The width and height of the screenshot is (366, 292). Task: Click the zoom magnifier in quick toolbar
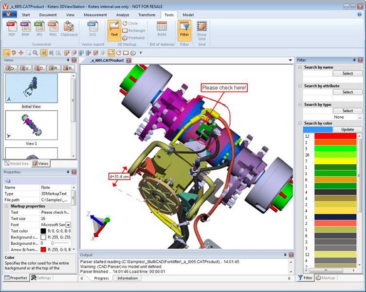pyautogui.click(x=35, y=53)
